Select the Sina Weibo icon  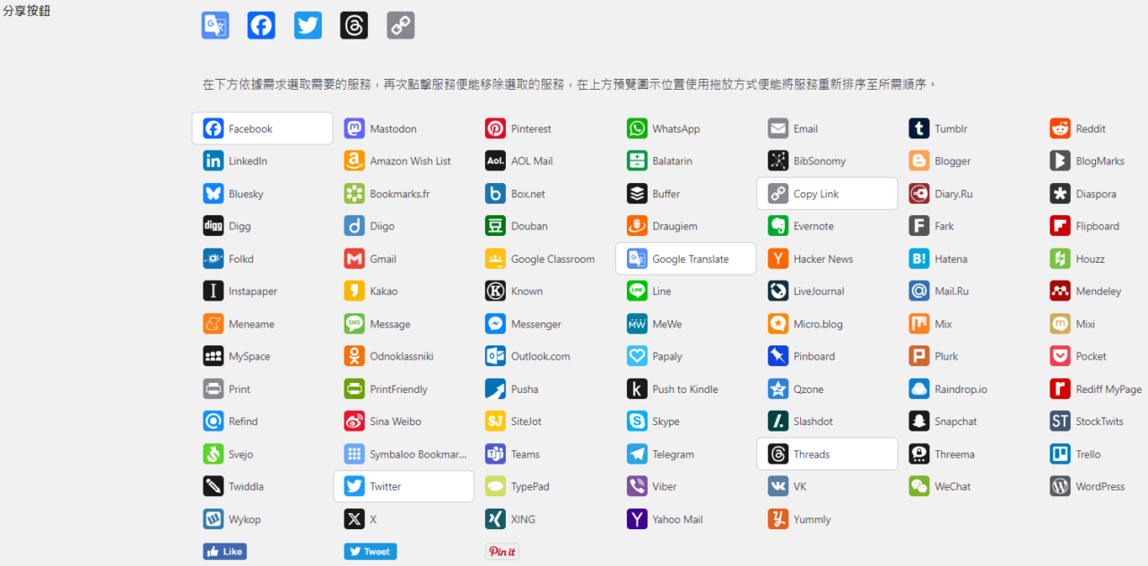[354, 421]
